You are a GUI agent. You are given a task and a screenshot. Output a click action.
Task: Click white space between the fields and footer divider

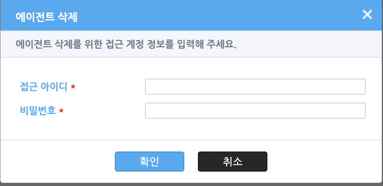[191, 129]
